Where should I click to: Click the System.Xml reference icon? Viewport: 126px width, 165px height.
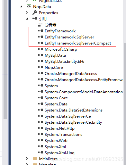coord(40,146)
